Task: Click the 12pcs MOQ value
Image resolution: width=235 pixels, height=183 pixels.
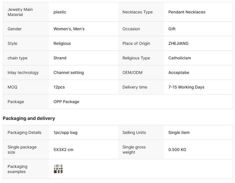Action: [59, 87]
